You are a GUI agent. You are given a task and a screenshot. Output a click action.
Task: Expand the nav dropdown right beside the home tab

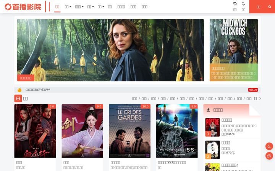(68, 7)
